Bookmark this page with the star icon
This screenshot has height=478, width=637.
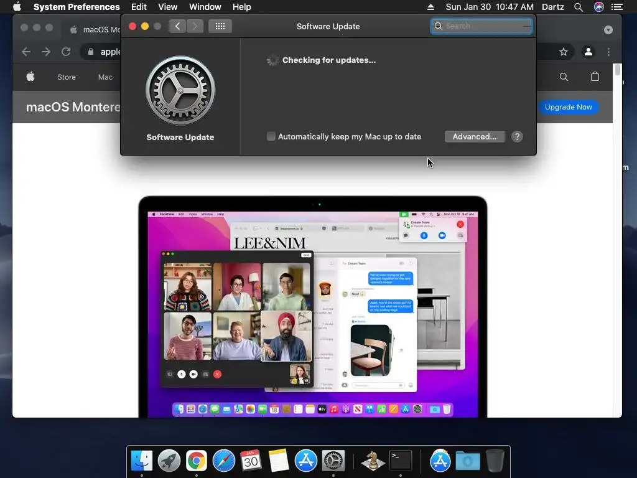(x=563, y=52)
